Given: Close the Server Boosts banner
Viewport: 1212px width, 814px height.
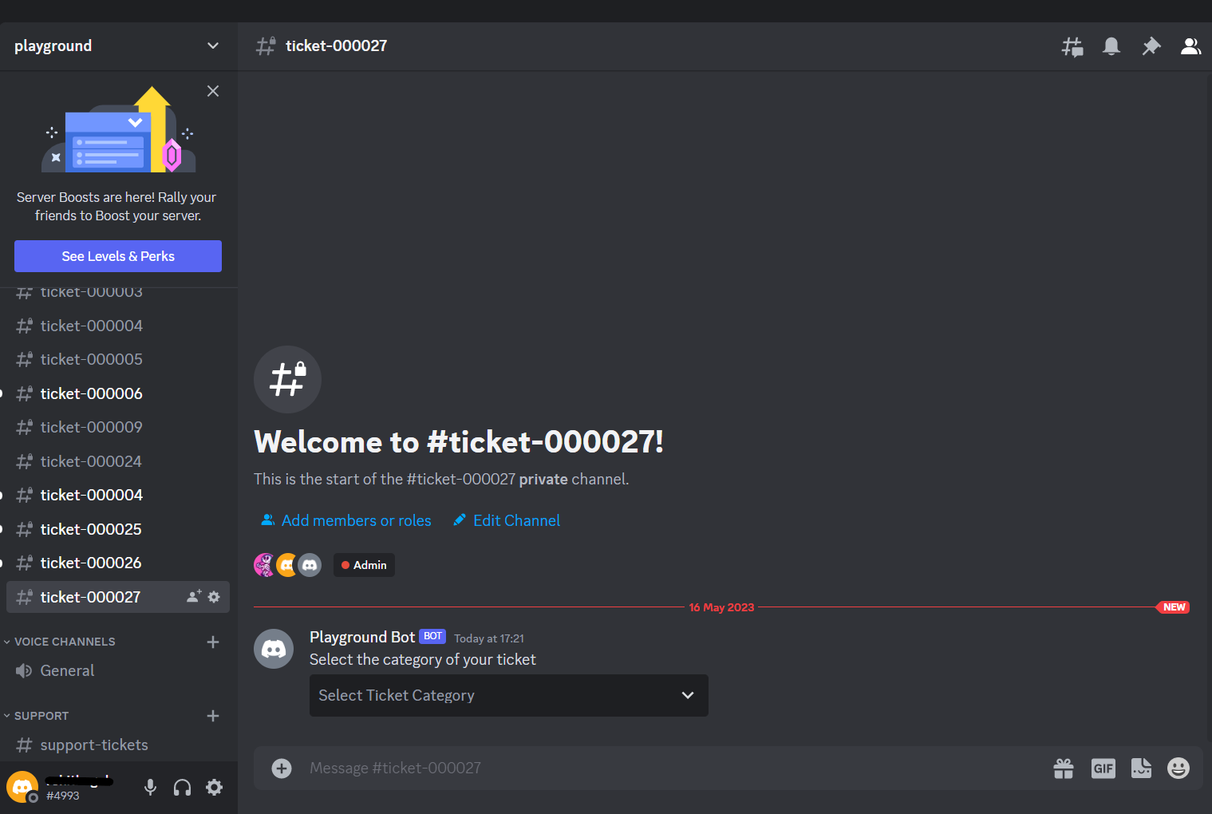Looking at the screenshot, I should [213, 91].
